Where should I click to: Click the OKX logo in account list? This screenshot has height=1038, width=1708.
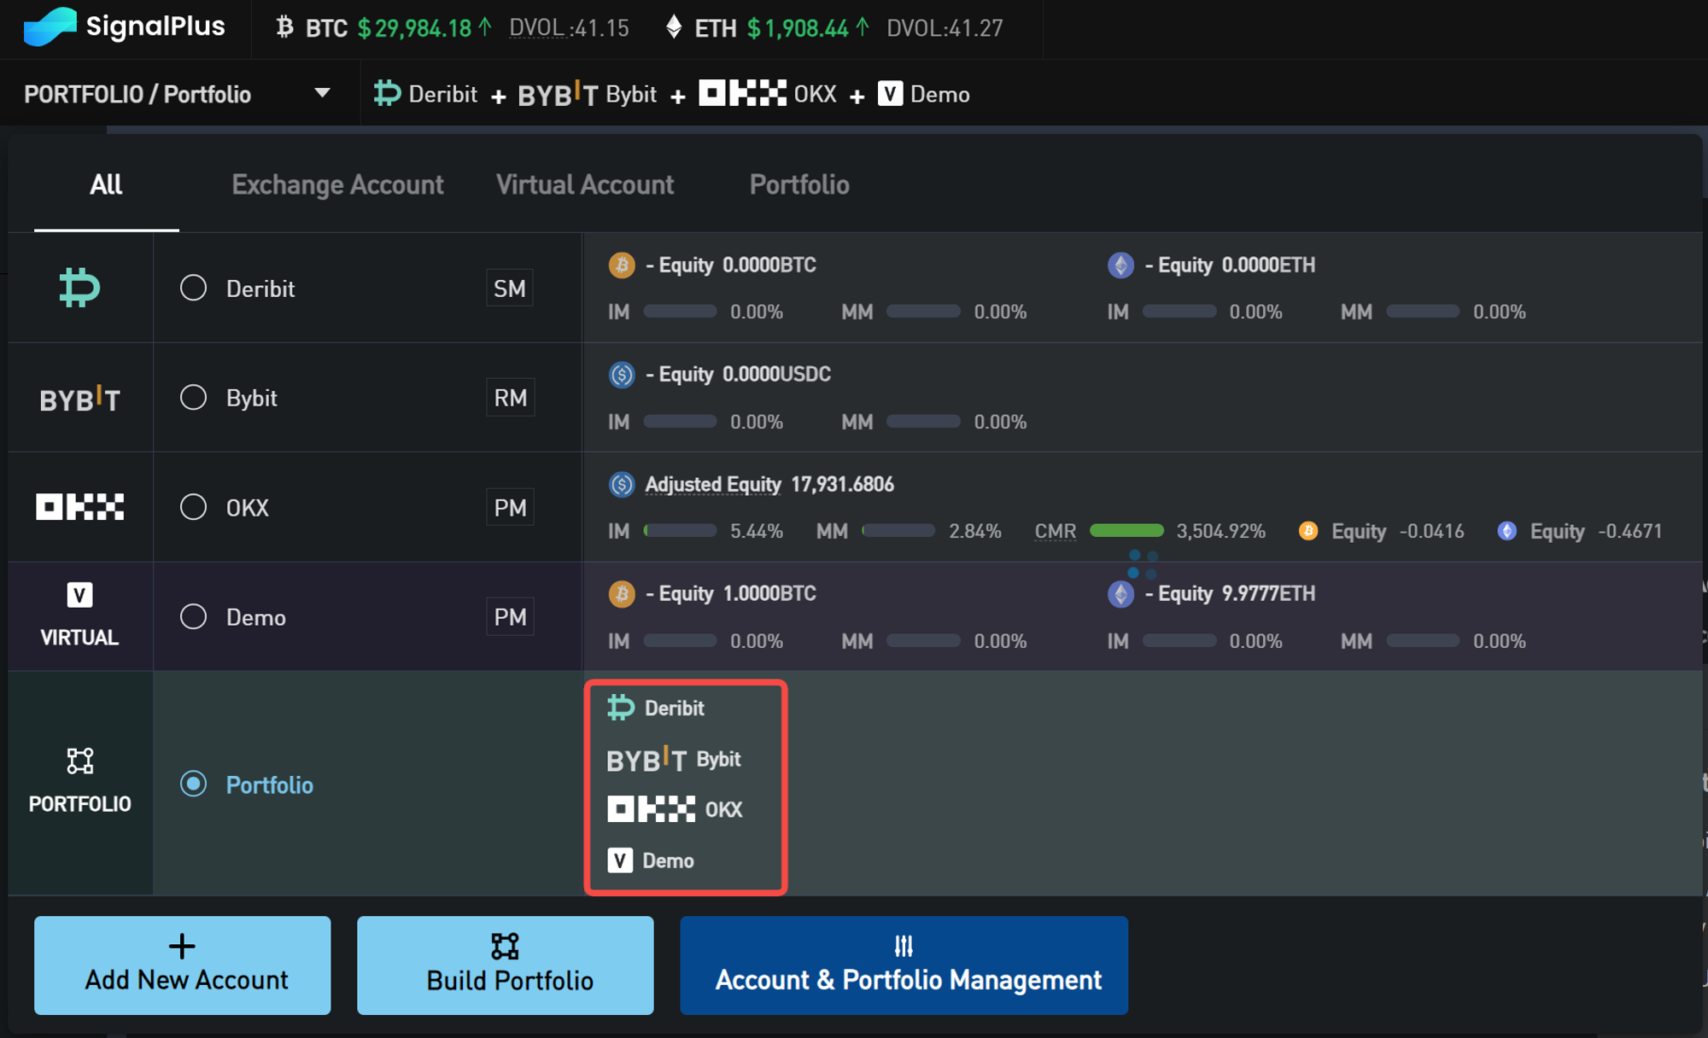[79, 507]
